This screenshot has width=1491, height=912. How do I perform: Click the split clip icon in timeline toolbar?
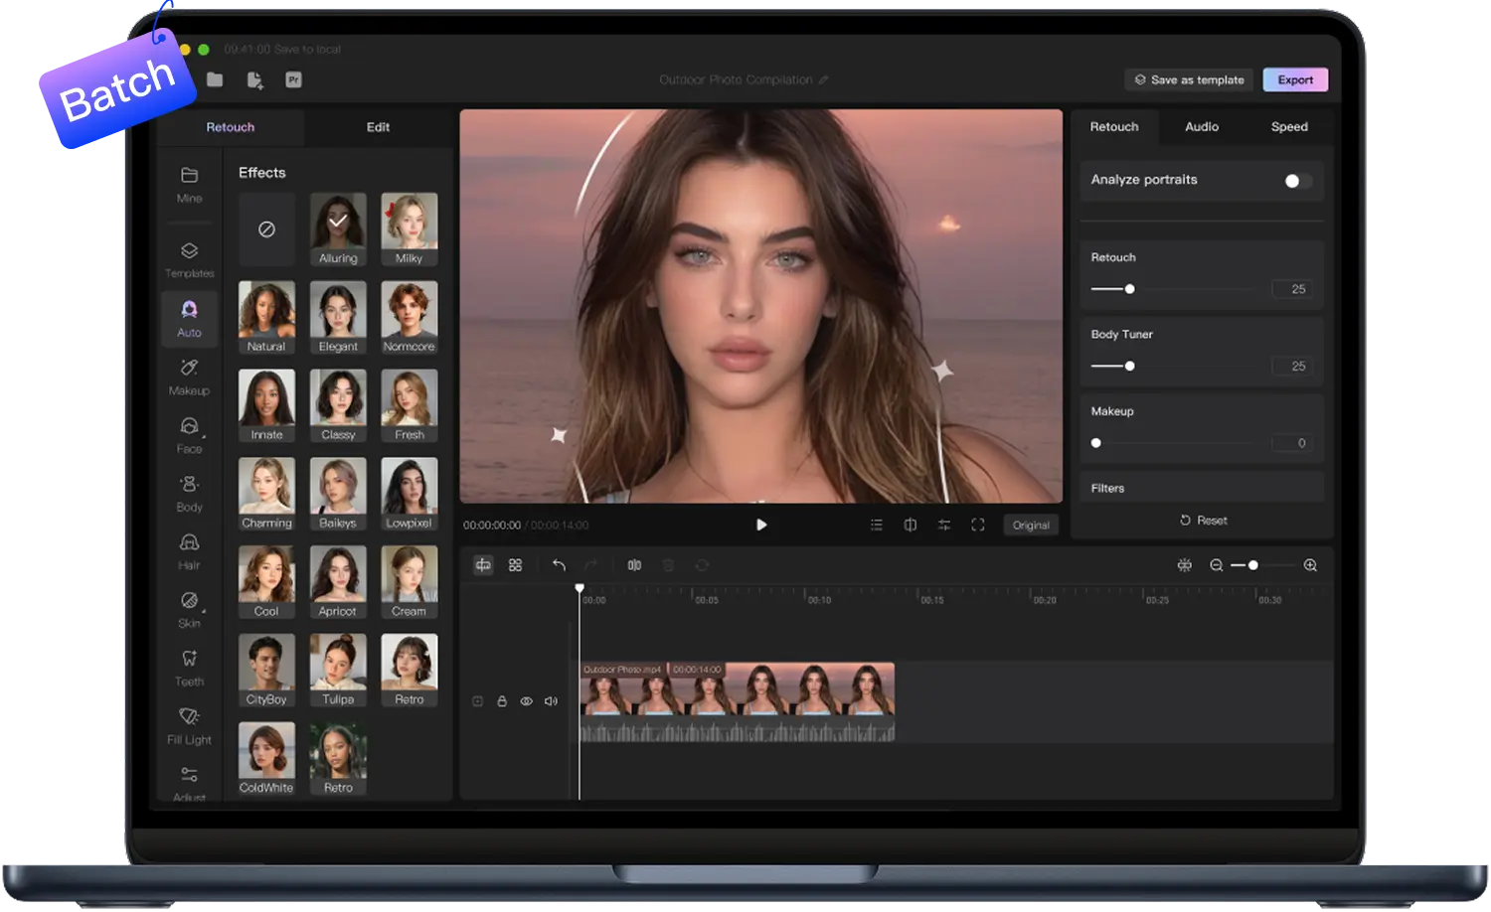click(634, 565)
